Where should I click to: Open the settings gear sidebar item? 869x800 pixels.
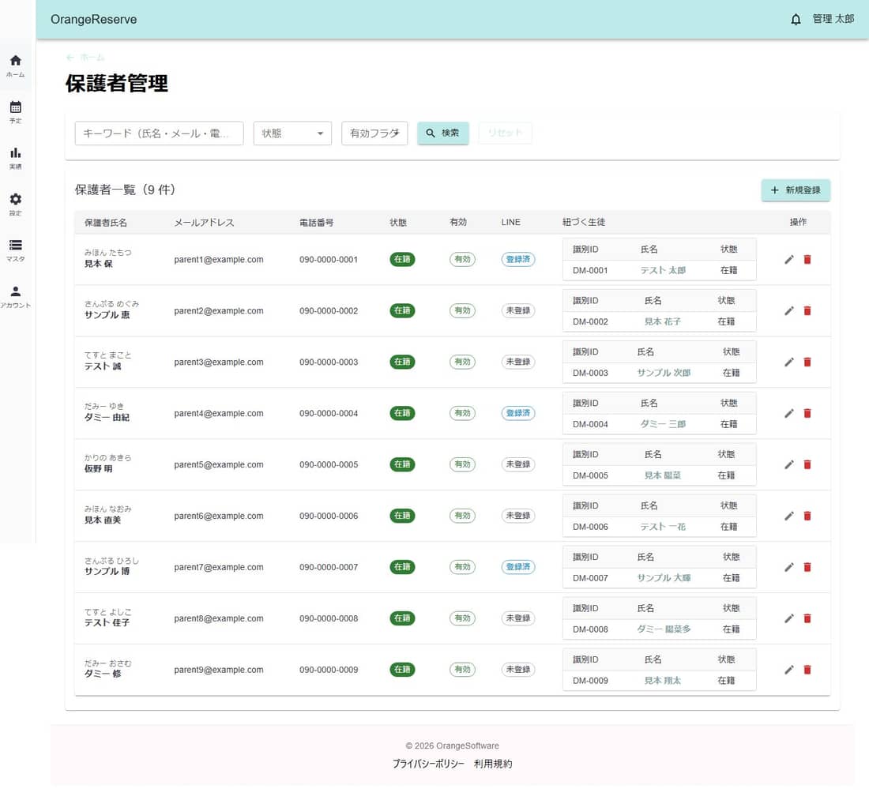[16, 204]
